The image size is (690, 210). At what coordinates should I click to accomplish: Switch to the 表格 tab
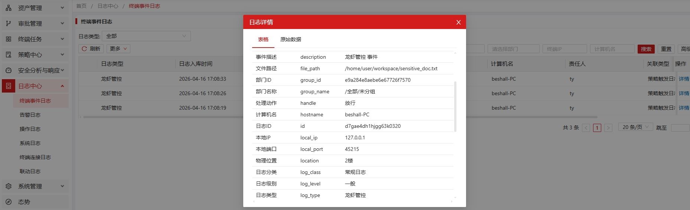coord(263,39)
